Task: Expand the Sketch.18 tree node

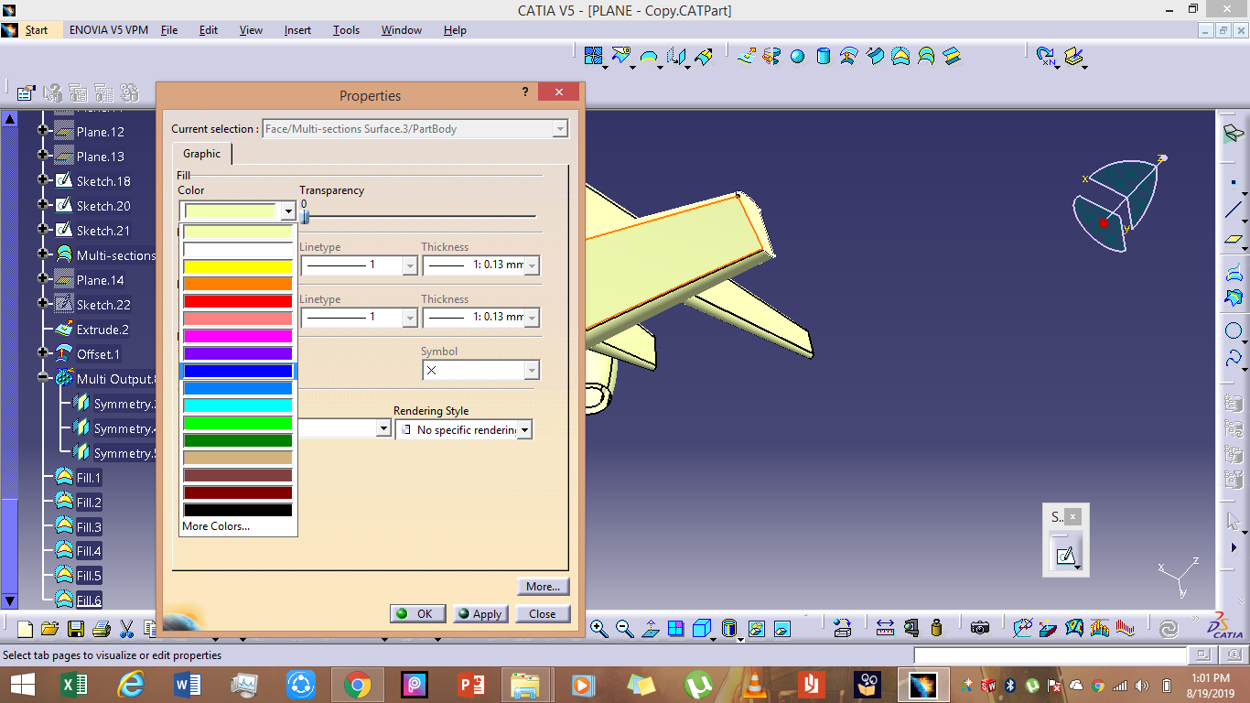Action: [43, 180]
